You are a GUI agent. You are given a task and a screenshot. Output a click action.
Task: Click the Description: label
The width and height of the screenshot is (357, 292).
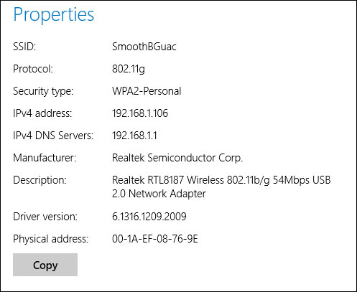(40, 180)
